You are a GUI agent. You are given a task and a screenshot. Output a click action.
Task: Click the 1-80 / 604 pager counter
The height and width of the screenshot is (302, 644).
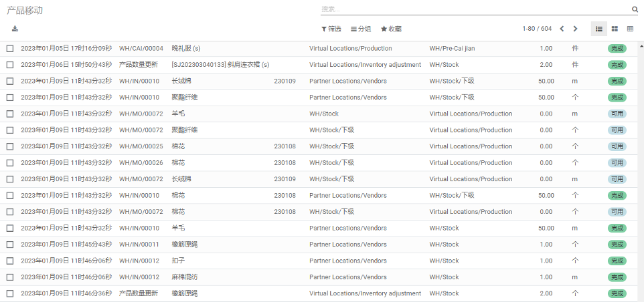[537, 29]
